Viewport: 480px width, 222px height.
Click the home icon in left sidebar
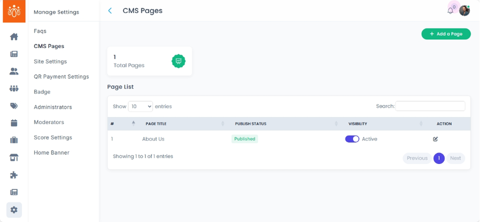tap(14, 37)
